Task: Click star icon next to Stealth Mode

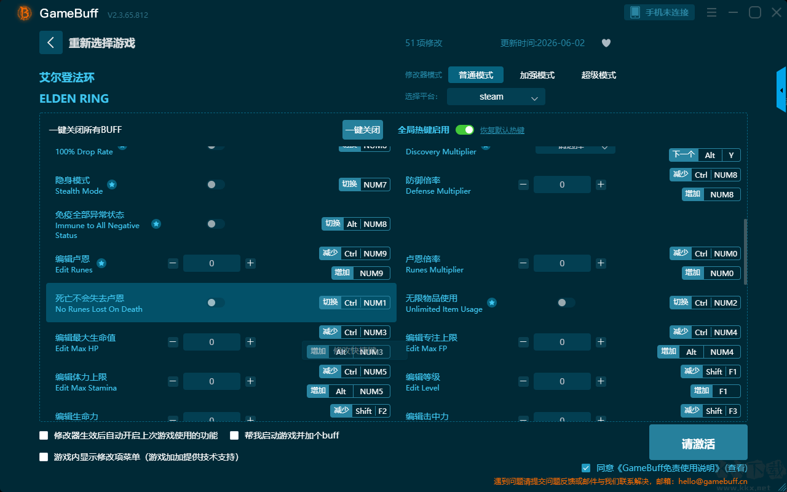Action: click(x=112, y=184)
